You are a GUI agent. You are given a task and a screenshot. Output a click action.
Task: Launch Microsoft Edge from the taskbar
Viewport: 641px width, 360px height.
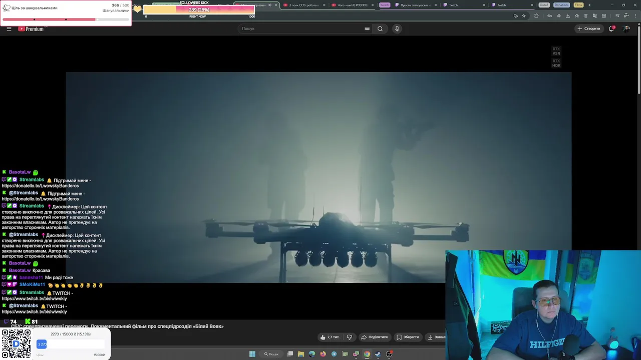[x=312, y=354]
